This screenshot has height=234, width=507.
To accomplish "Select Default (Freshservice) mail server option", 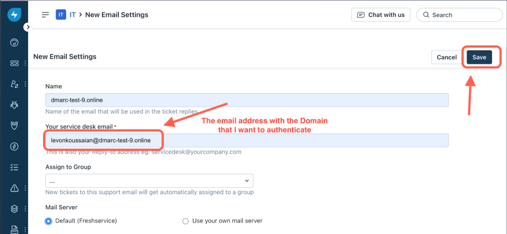I will click(x=49, y=221).
